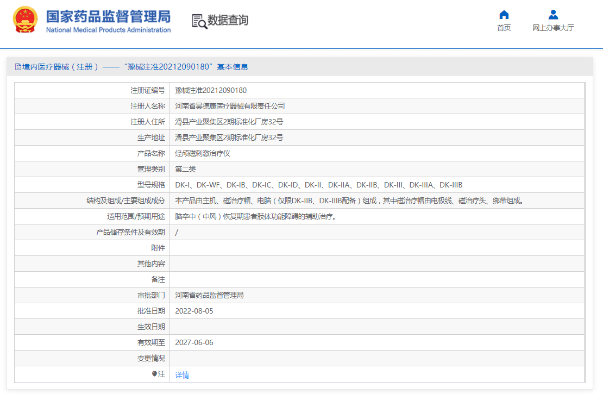This screenshot has width=603, height=394.
Task: Click the national emblem logo
Action: tap(26, 21)
